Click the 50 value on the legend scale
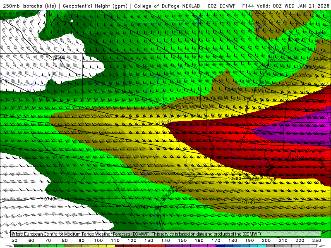Screen dimensions: 331x248 [14, 241]
